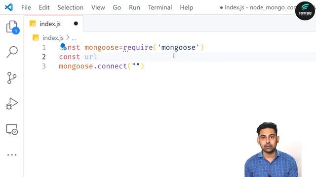Image resolution: width=316 pixels, height=177 pixels.
Task: Open the Selection menu
Action: tap(70, 7)
